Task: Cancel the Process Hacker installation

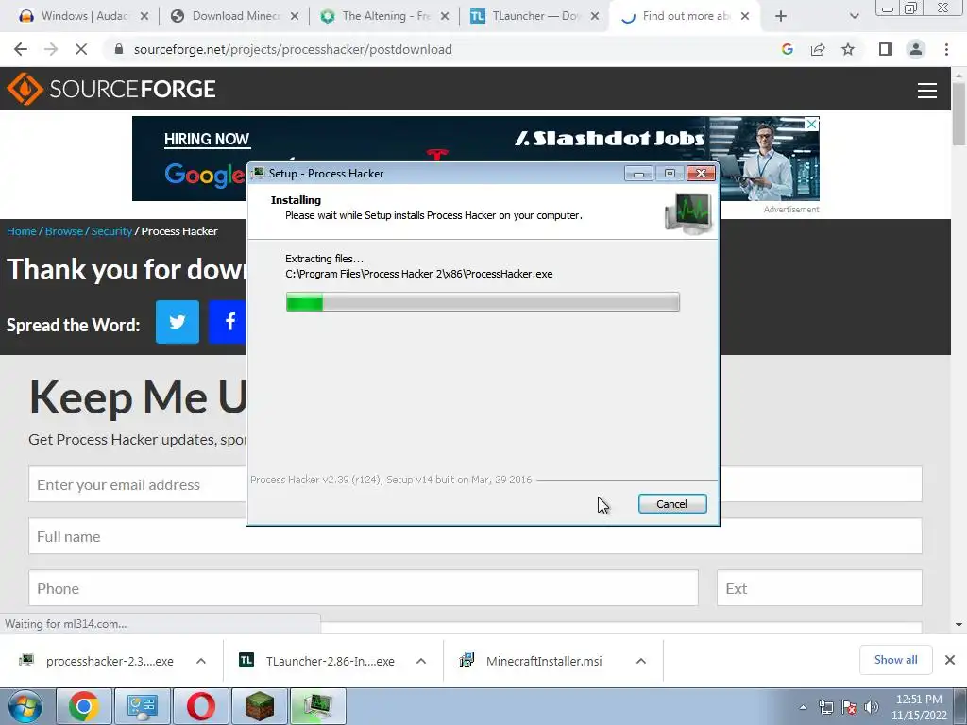Action: point(672,504)
